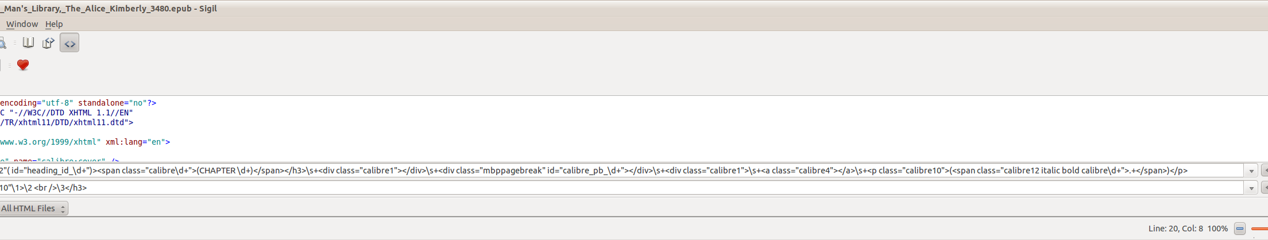This screenshot has height=240, width=1268.
Task: Open the All HTML Files scope dropdown
Action: pos(33,208)
